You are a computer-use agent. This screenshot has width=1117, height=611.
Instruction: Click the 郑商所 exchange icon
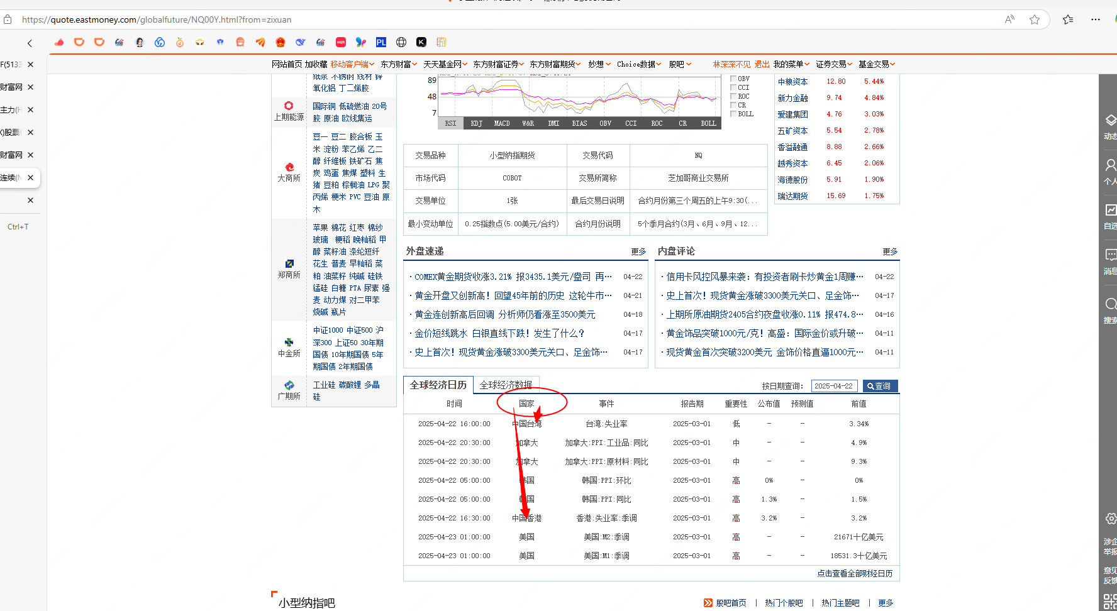pos(289,264)
